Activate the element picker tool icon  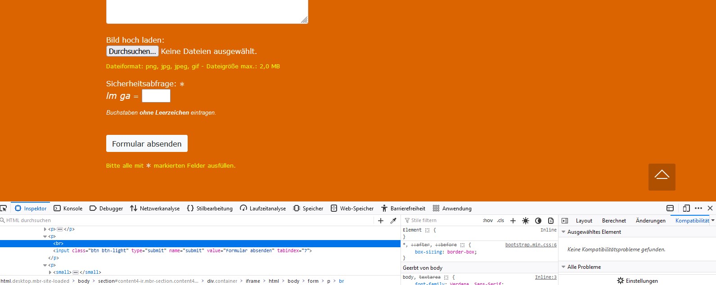click(x=4, y=208)
